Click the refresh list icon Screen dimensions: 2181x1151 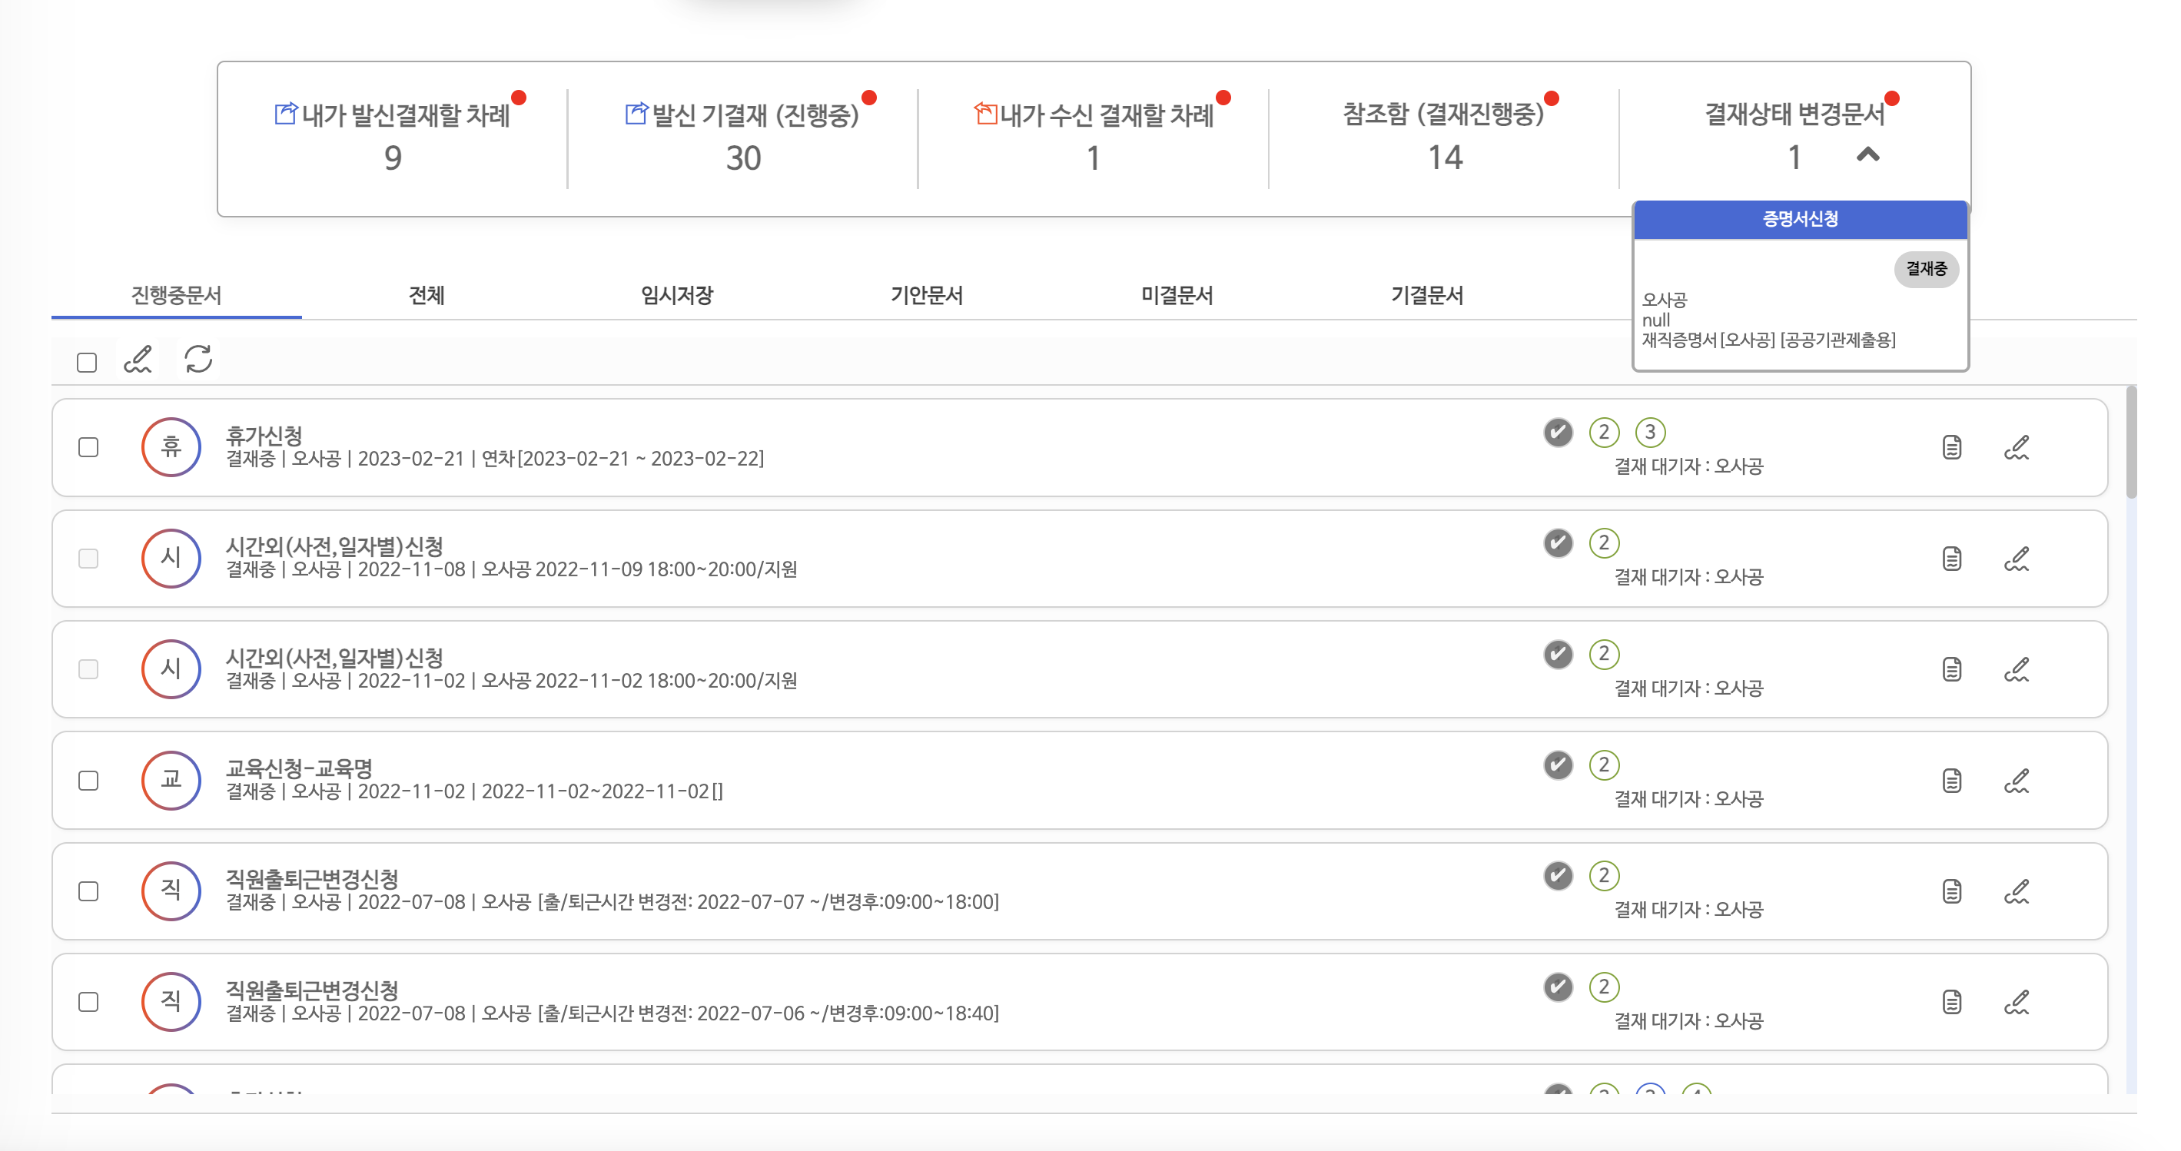198,360
